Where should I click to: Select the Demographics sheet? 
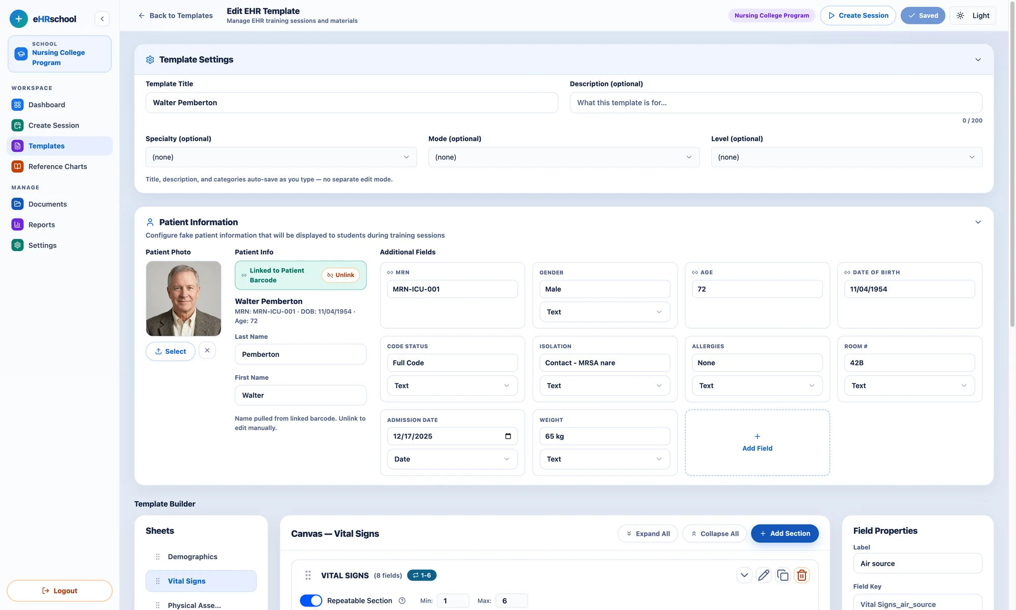tap(201, 557)
